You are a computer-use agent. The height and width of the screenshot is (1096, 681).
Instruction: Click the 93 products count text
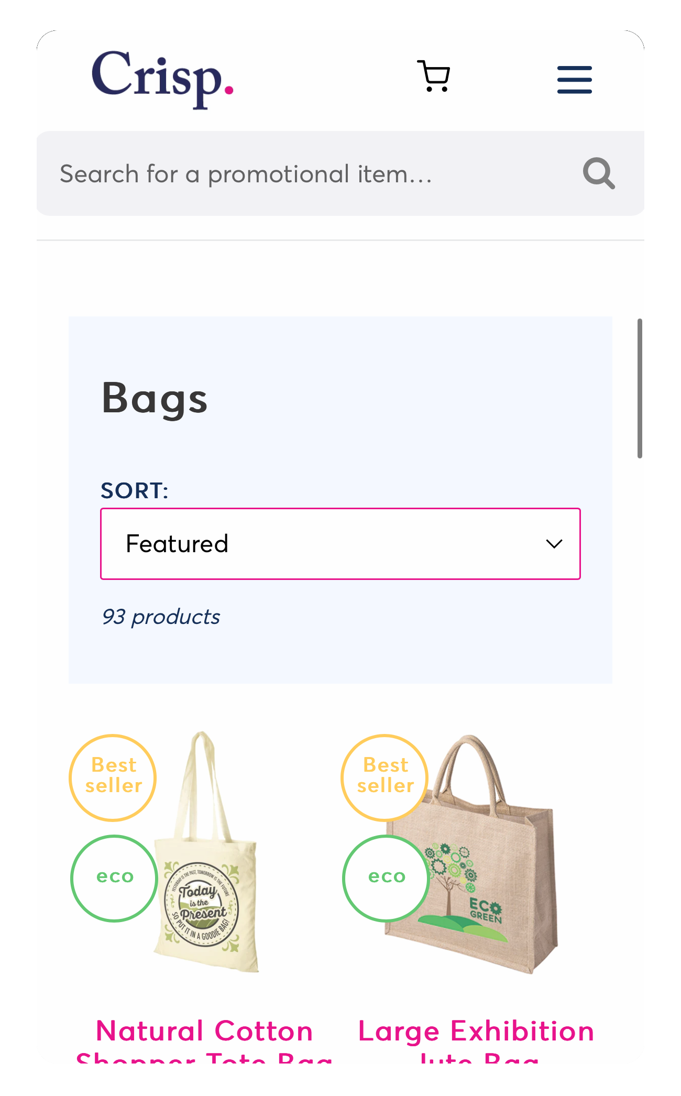tap(161, 617)
